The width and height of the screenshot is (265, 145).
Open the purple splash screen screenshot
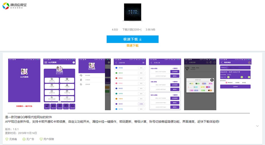(24, 84)
